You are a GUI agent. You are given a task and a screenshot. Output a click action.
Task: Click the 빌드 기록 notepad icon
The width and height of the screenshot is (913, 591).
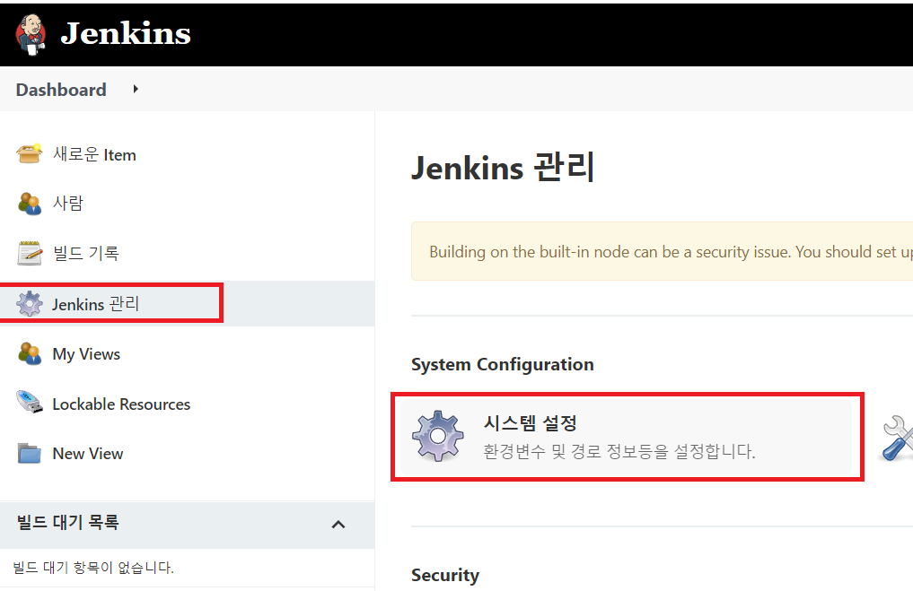(x=29, y=253)
